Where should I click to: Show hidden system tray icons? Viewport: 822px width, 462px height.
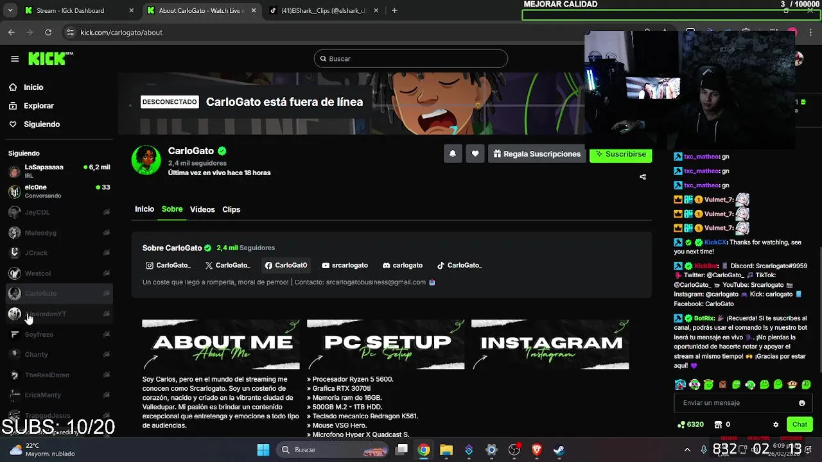pyautogui.click(x=687, y=450)
